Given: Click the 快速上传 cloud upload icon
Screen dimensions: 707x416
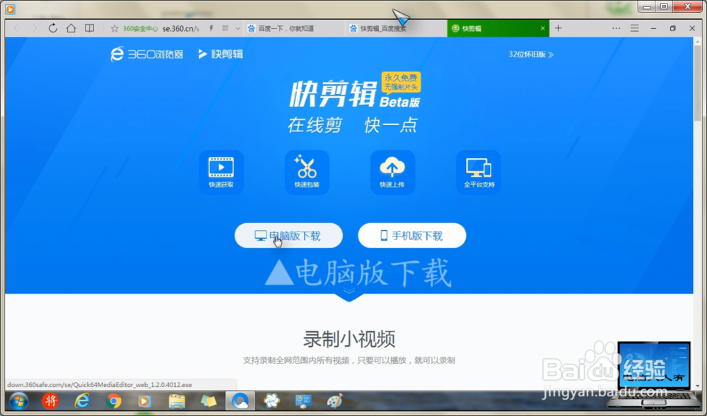Looking at the screenshot, I should click(392, 172).
